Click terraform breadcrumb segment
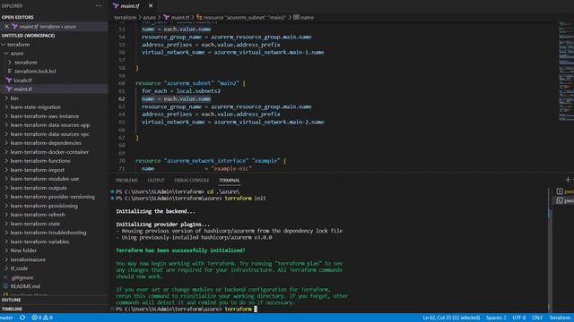 click(x=125, y=18)
